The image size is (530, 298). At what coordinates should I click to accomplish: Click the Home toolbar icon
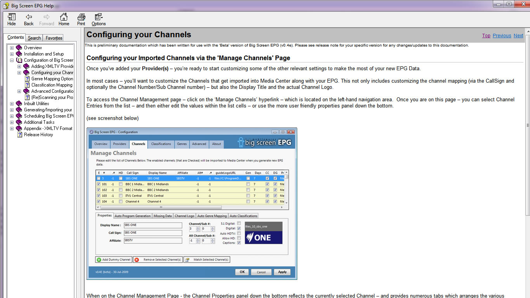64,17
